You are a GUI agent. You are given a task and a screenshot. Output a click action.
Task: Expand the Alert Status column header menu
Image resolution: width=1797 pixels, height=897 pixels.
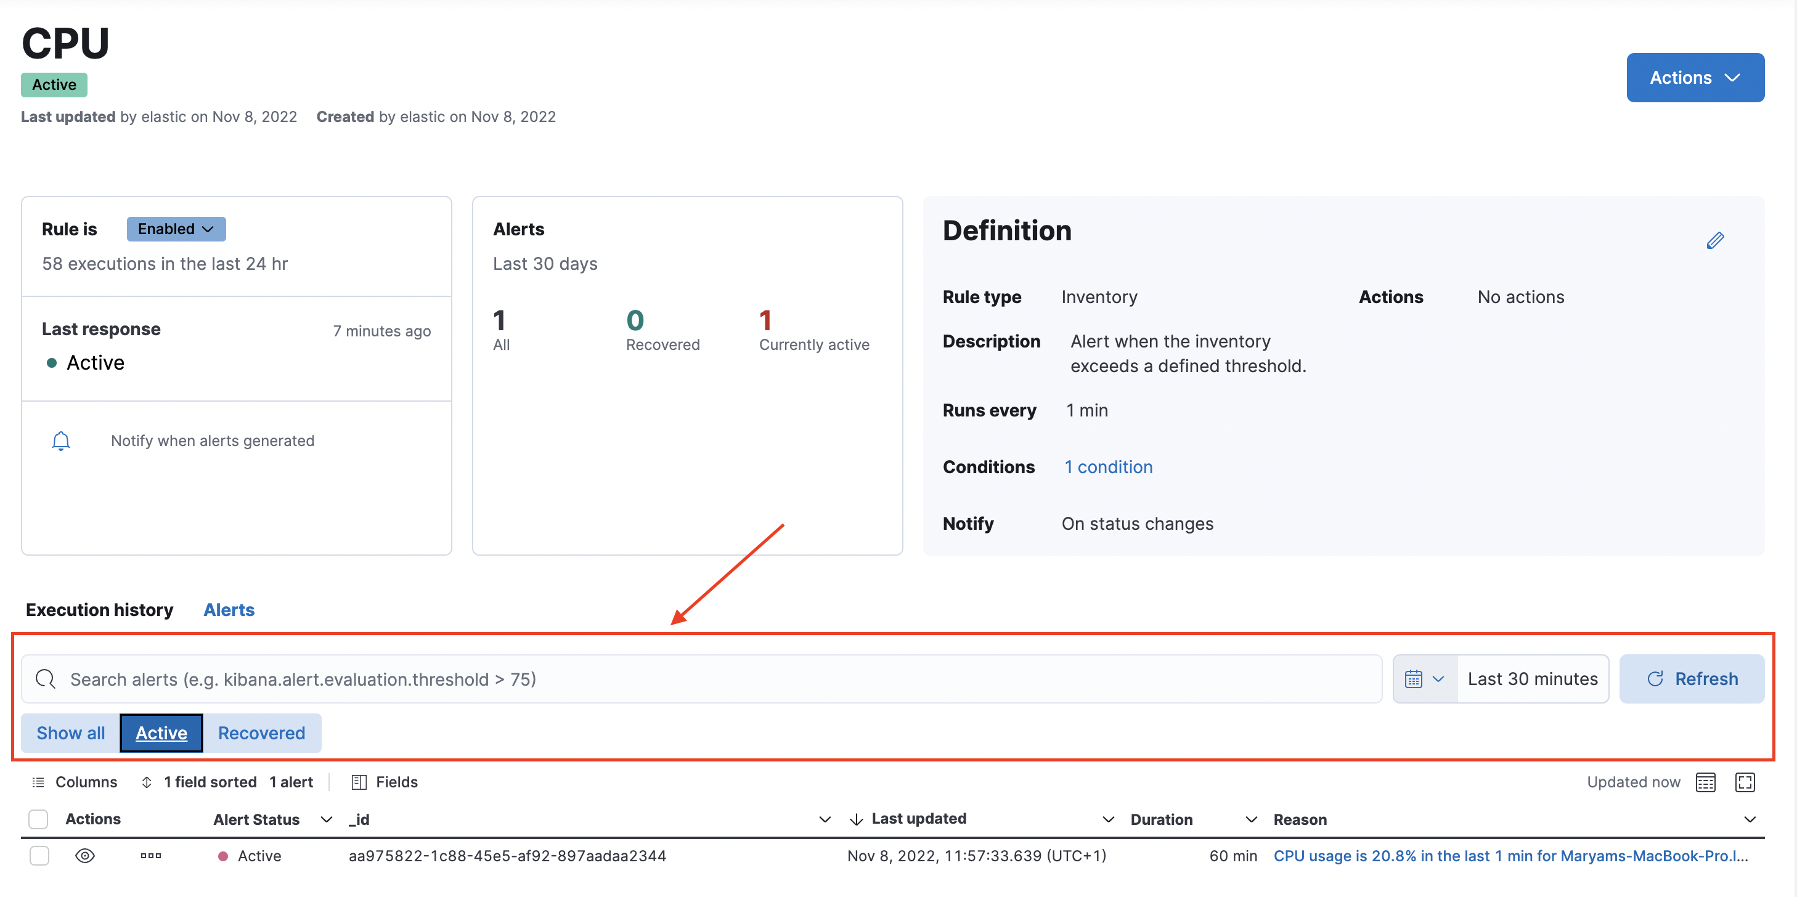point(326,819)
